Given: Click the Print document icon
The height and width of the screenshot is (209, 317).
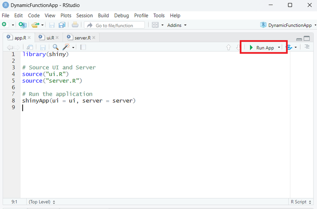Looking at the screenshot, I should [75, 25].
